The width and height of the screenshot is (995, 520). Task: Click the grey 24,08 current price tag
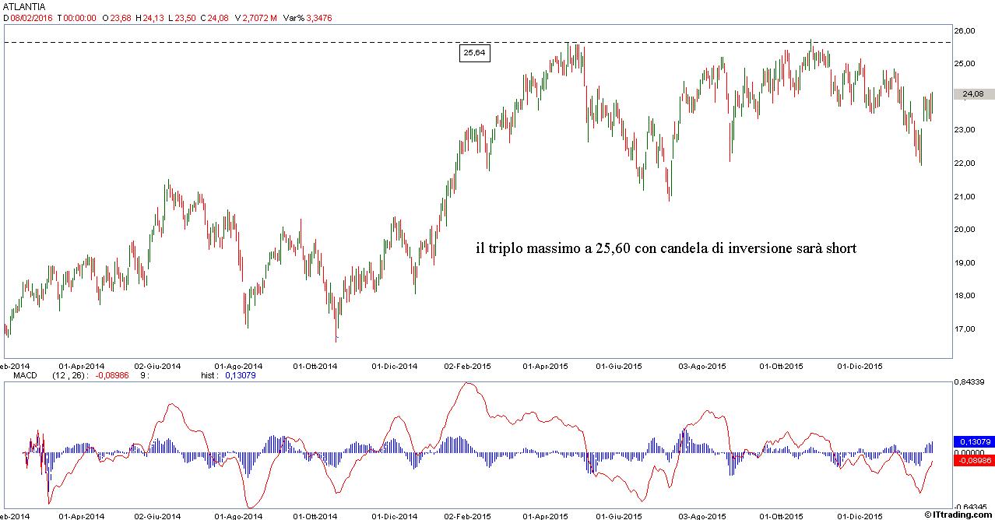pyautogui.click(x=973, y=94)
